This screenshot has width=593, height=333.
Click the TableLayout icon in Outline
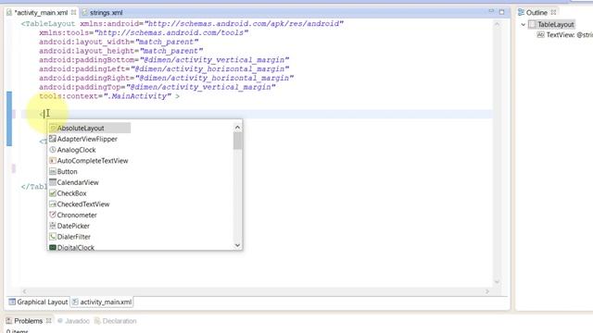[532, 25]
